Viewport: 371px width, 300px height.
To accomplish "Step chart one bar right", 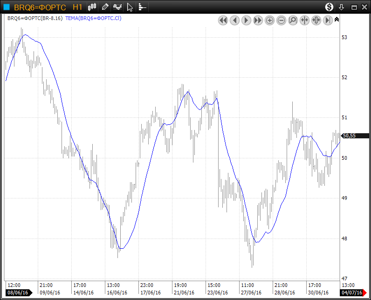I will pos(247,20).
